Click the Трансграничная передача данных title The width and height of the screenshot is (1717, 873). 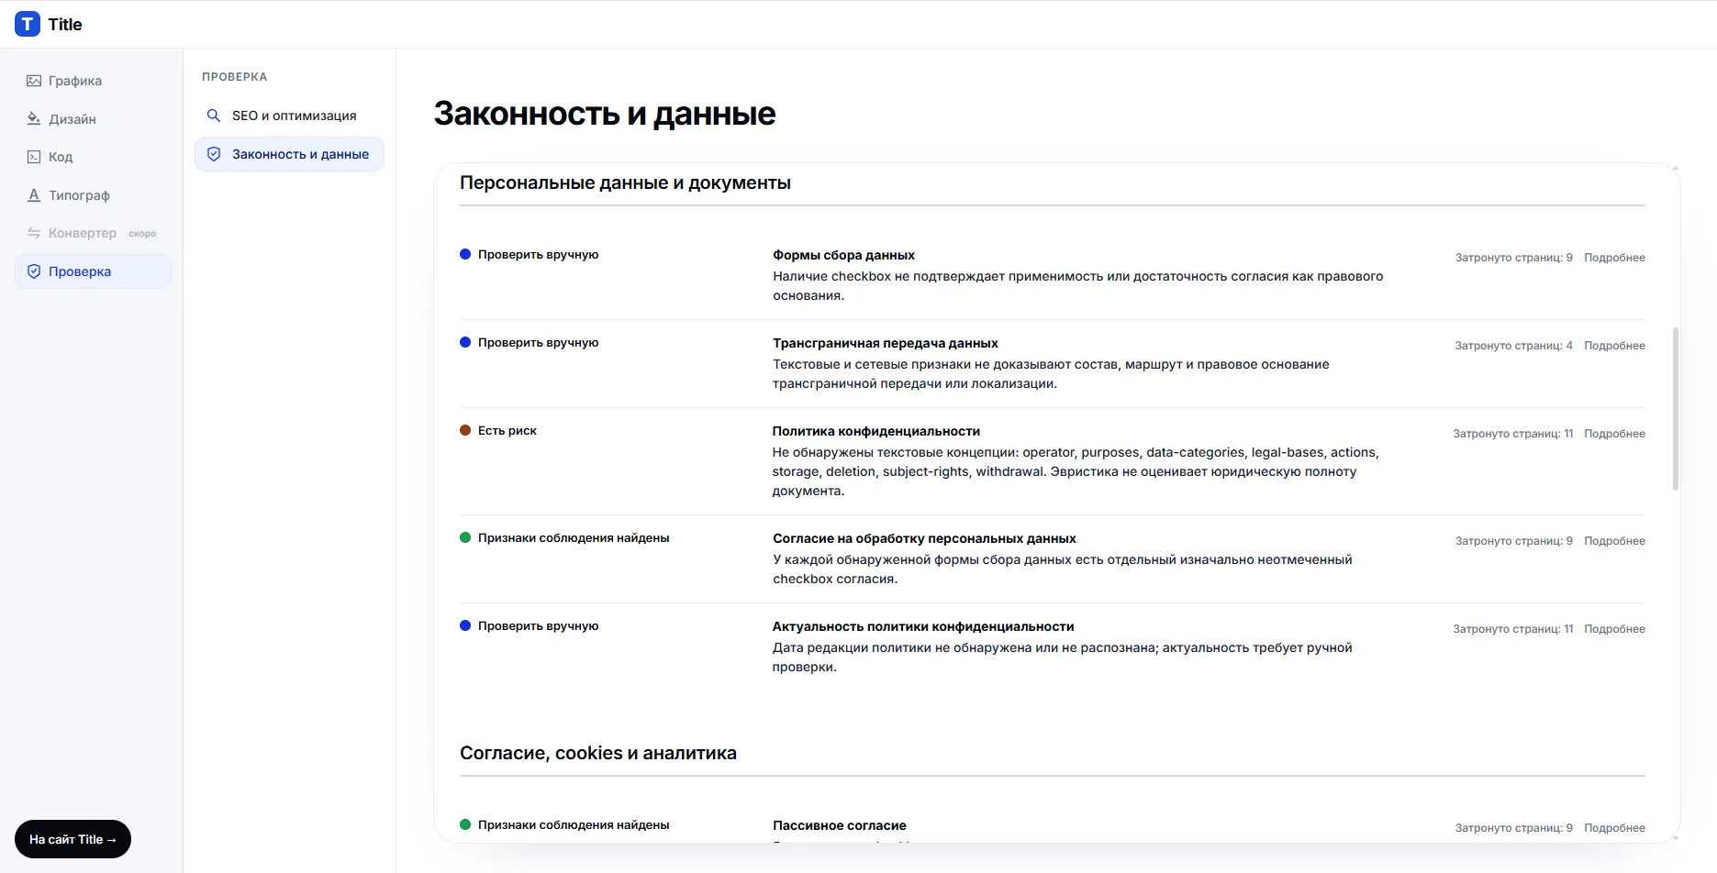885,343
